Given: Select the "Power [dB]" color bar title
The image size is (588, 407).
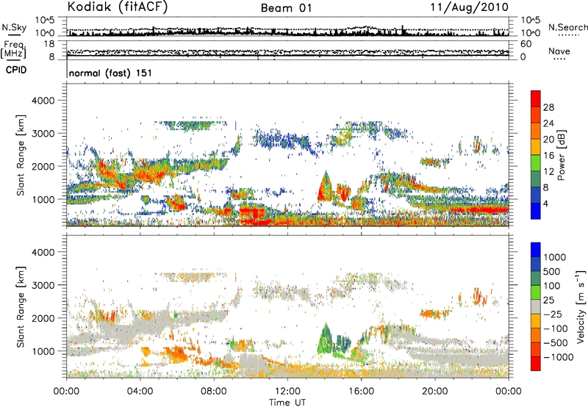Looking at the screenshot, I should pyautogui.click(x=562, y=155).
